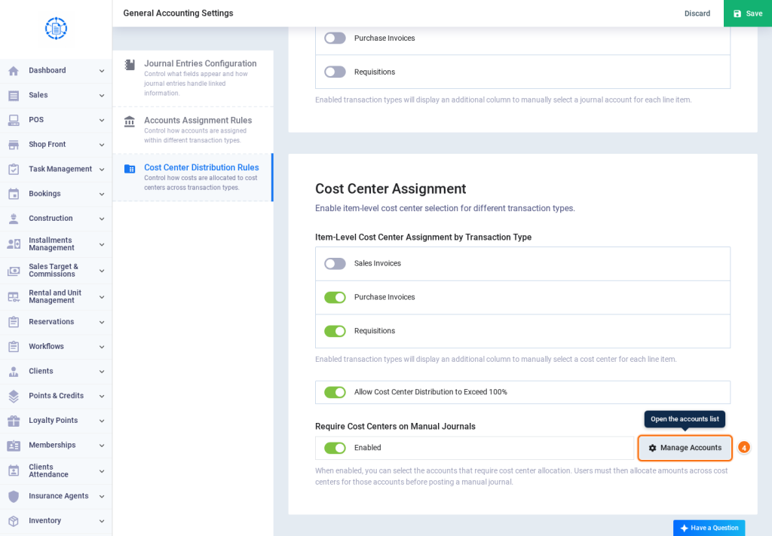This screenshot has height=536, width=772.
Task: Expand the Inventory chevron
Action: click(102, 521)
